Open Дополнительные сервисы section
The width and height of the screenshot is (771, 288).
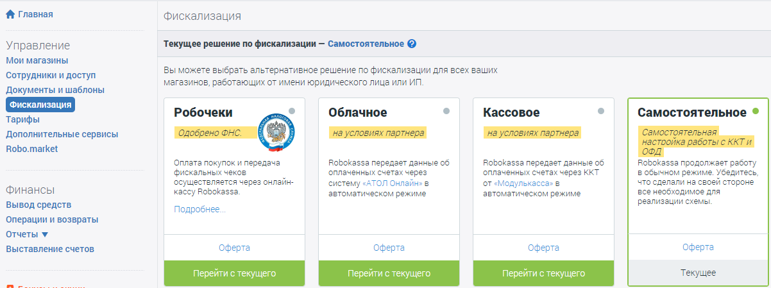62,134
